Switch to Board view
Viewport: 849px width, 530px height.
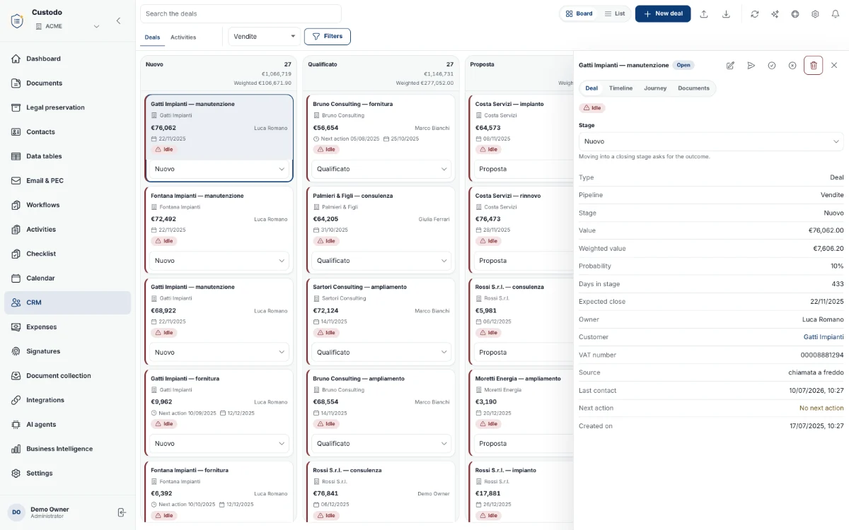click(579, 13)
